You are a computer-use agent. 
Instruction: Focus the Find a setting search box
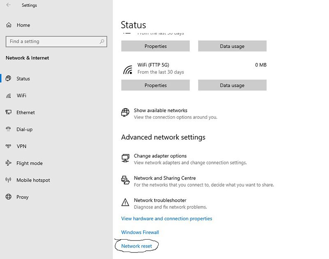51,42
